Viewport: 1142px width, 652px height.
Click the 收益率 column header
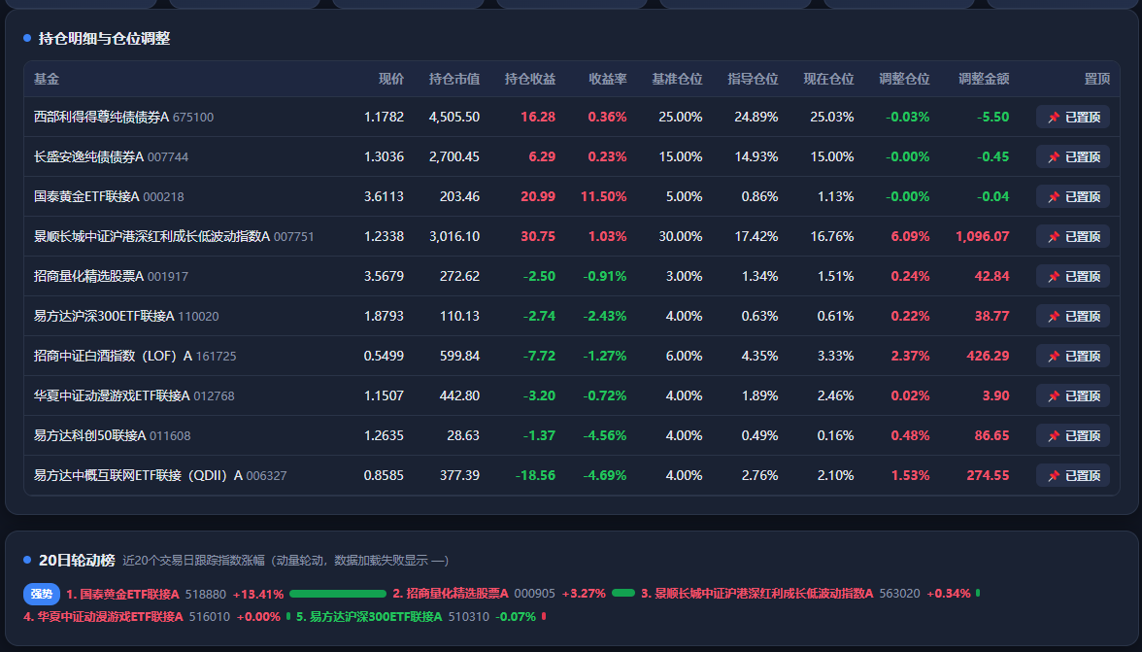click(x=608, y=79)
